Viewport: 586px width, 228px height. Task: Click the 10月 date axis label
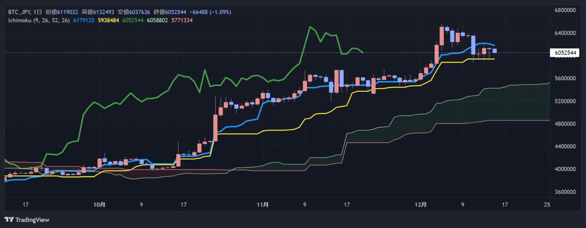[99, 204]
